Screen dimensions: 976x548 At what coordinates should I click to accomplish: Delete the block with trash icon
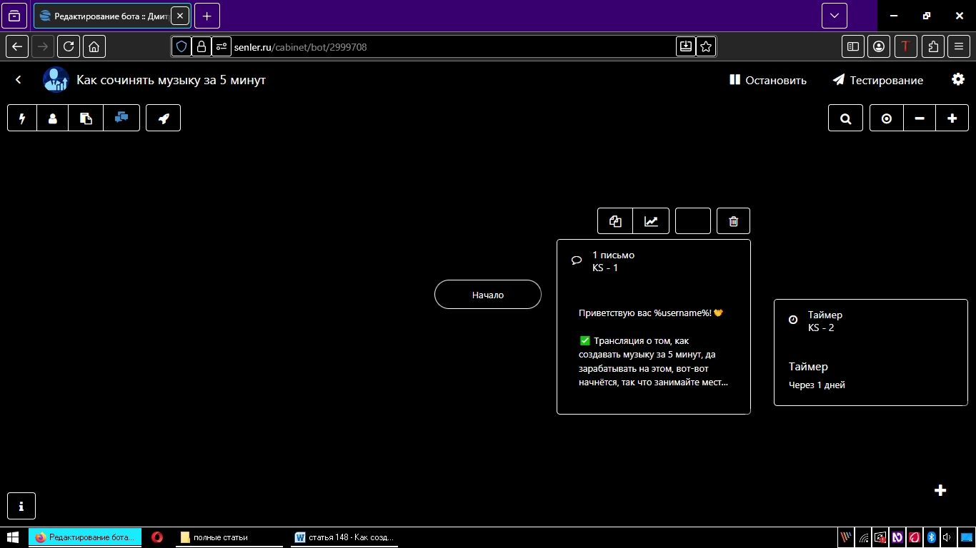(733, 221)
